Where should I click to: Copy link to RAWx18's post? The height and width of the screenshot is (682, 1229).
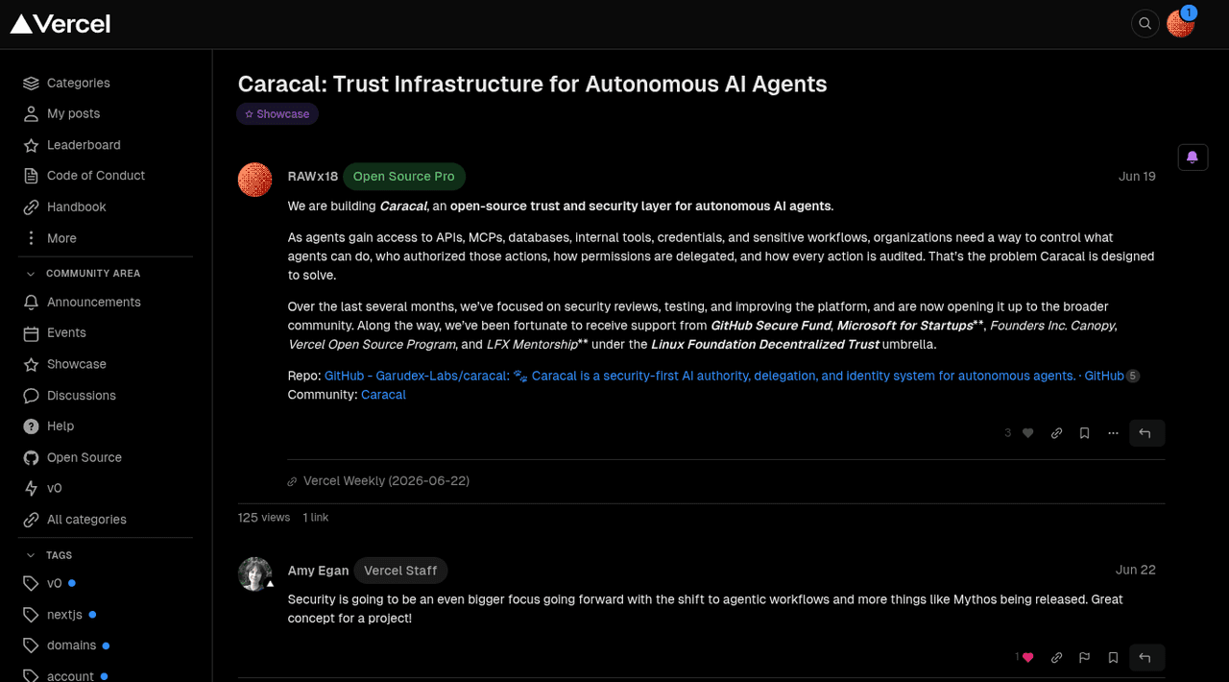pyautogui.click(x=1056, y=433)
